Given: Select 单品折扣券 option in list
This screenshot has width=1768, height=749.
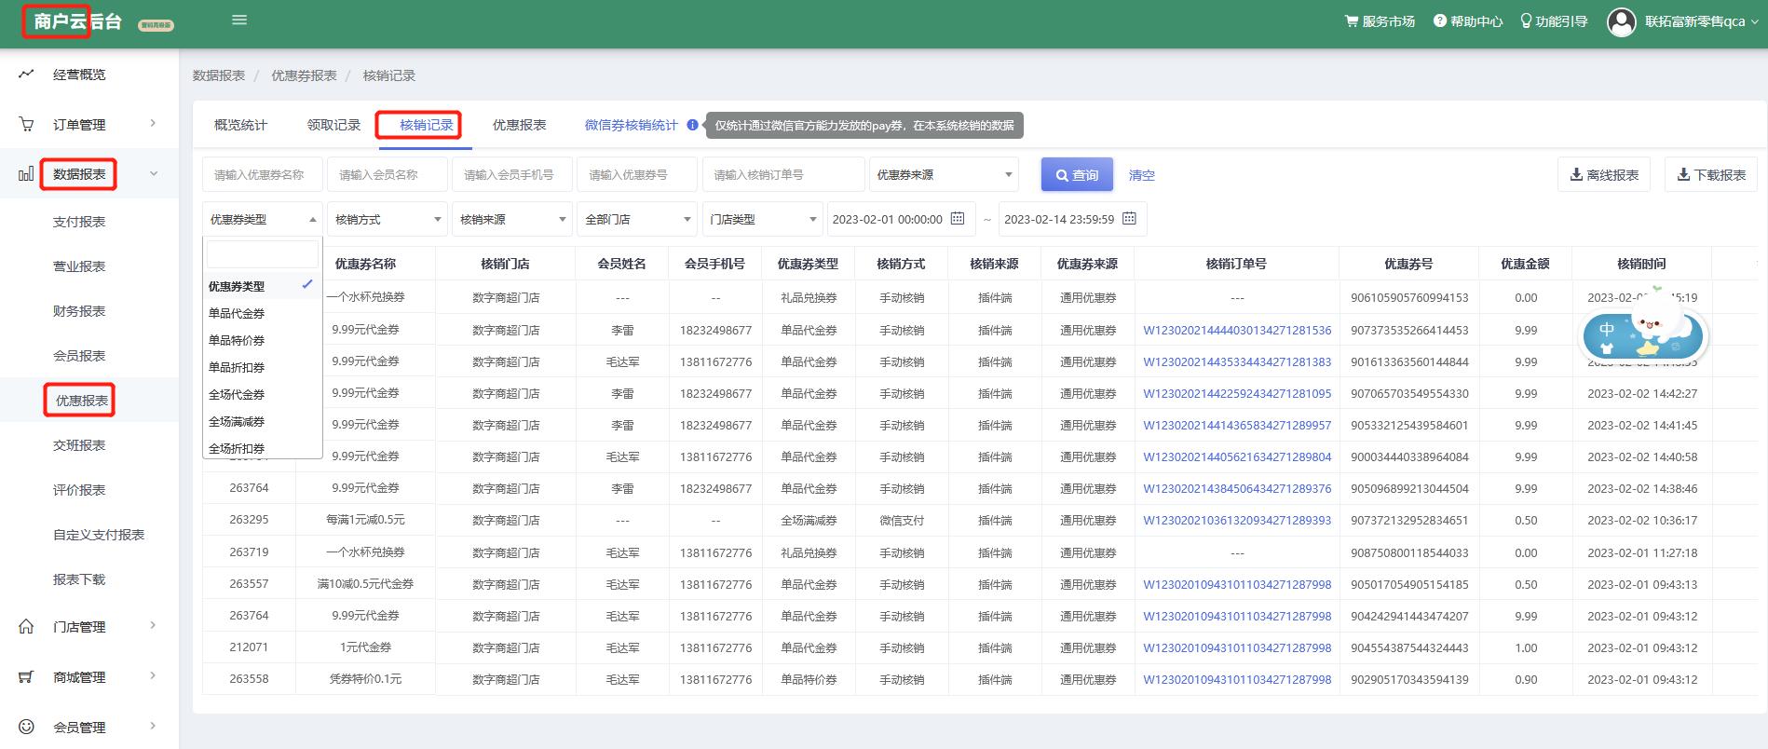Looking at the screenshot, I should pyautogui.click(x=263, y=367).
